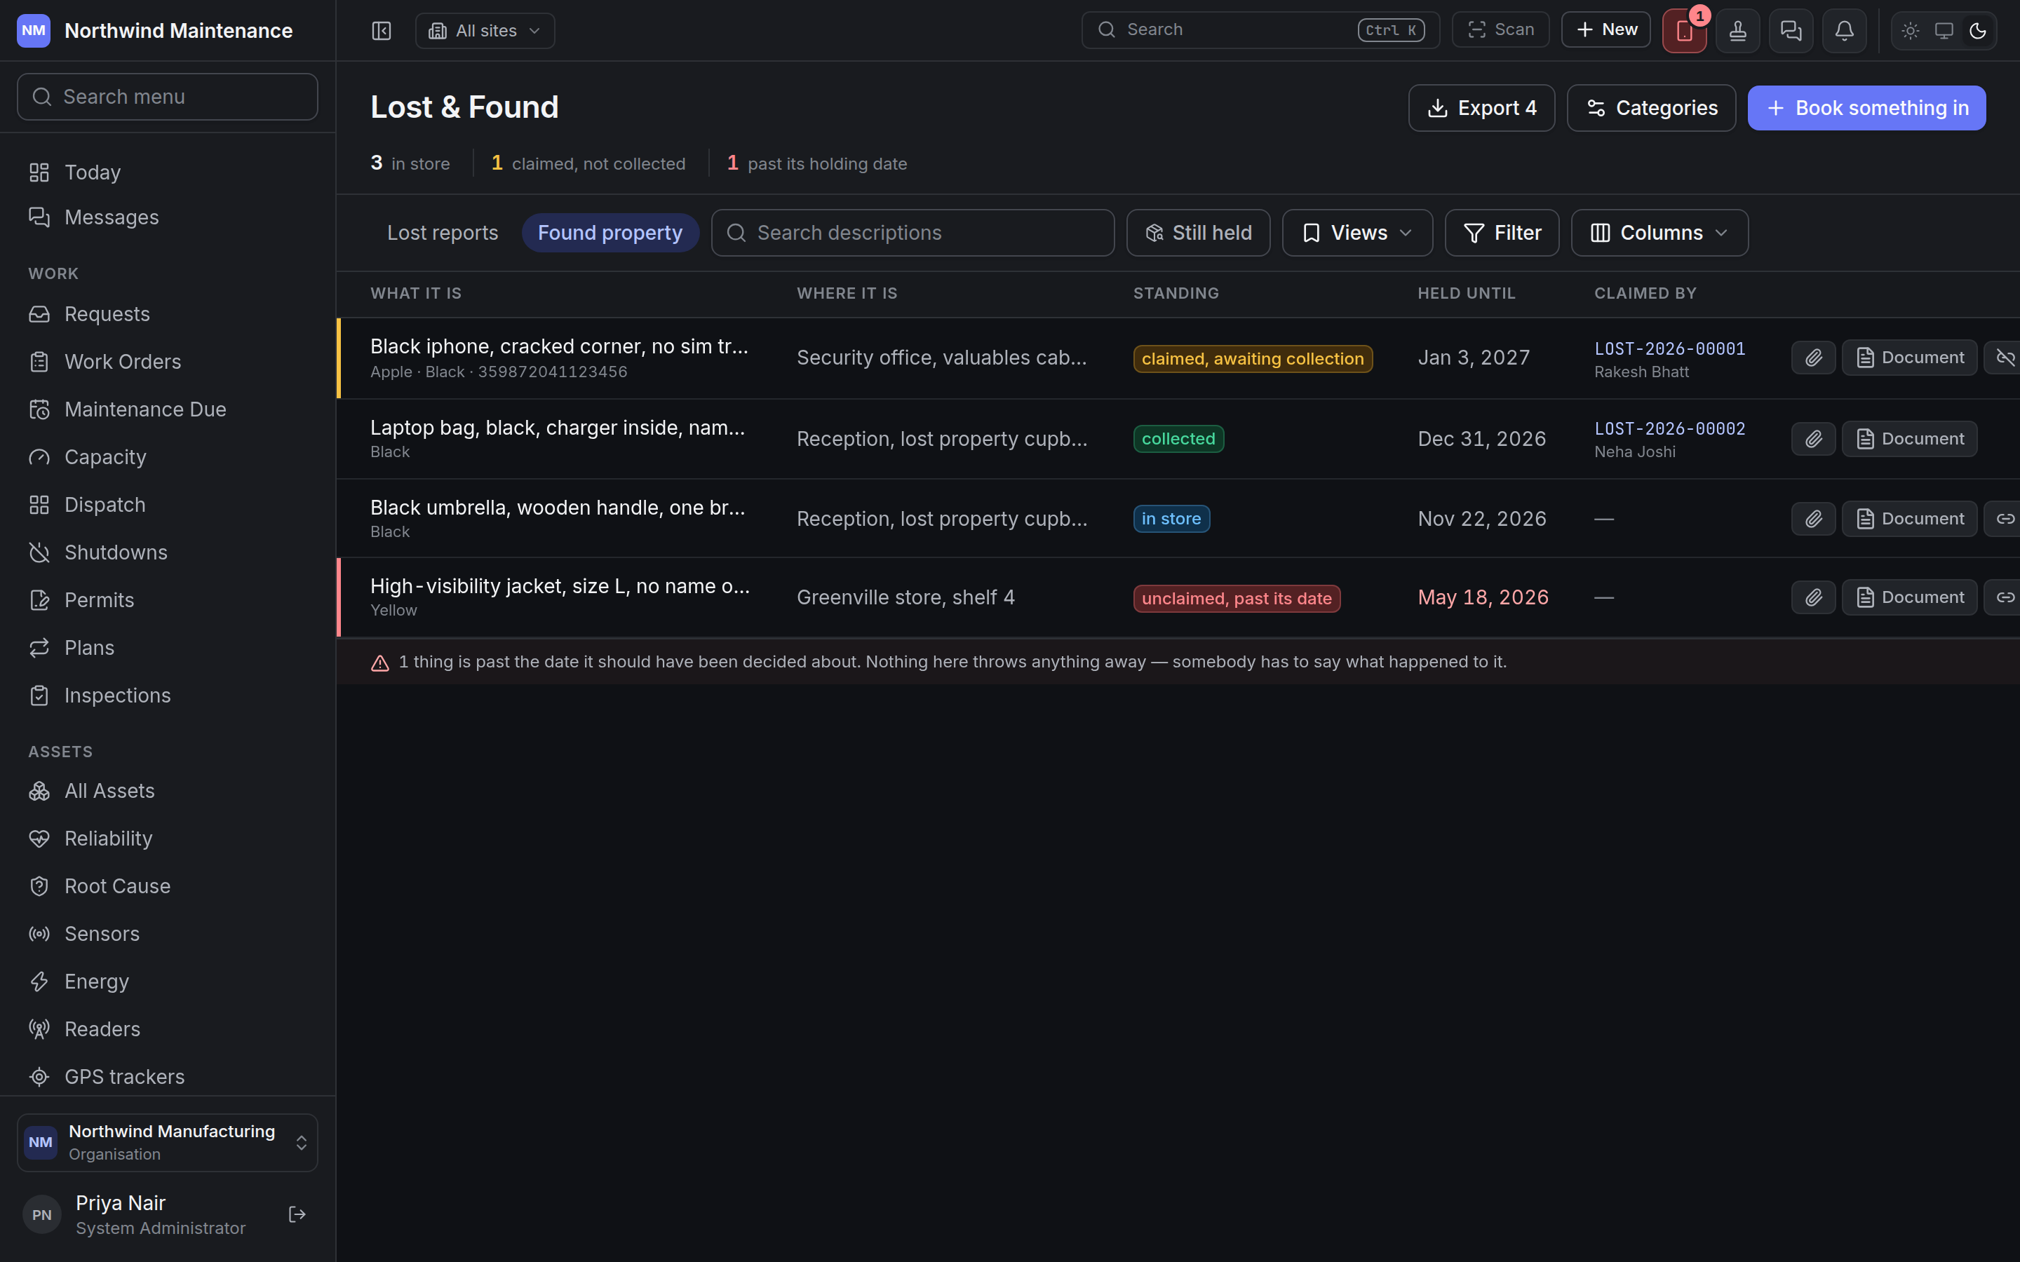The image size is (2020, 1262).
Task: Open GPS trackers in the sidebar
Action: point(168,1077)
